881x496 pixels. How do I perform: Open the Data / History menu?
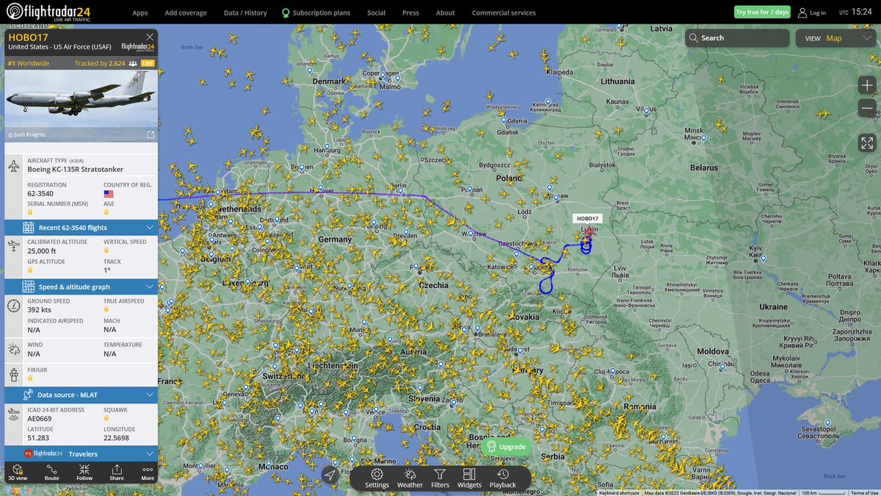pyautogui.click(x=245, y=12)
